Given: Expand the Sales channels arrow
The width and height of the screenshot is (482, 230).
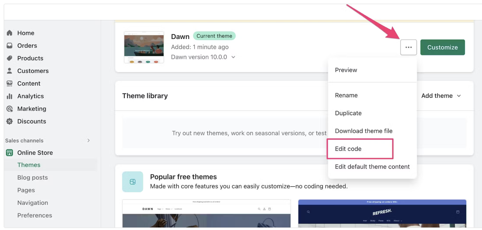Looking at the screenshot, I should coord(88,140).
